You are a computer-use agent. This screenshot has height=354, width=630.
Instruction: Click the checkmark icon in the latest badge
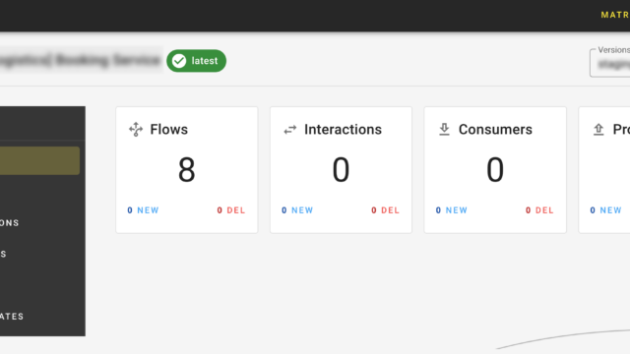[x=179, y=61]
